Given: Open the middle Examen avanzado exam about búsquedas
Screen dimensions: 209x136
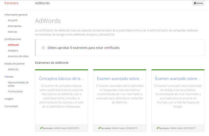Looking at the screenshot, I should tap(120, 79).
